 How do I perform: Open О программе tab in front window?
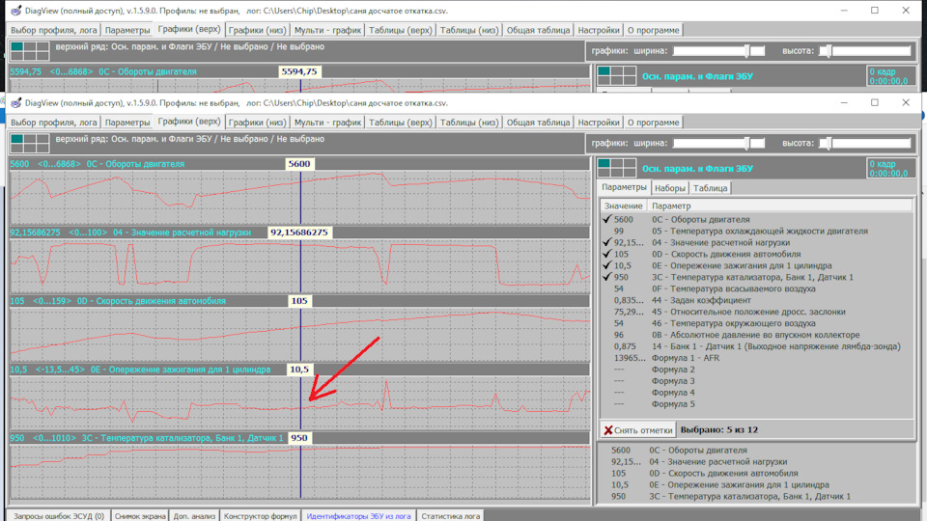[x=654, y=123]
